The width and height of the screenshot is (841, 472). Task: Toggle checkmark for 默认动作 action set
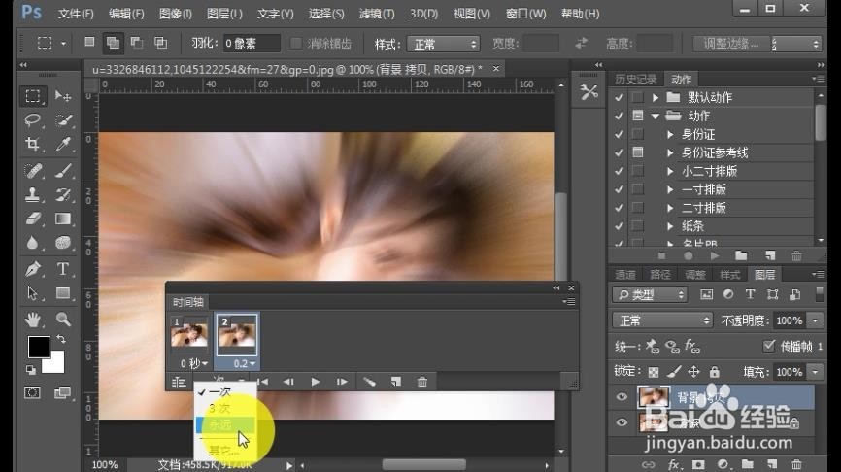619,98
